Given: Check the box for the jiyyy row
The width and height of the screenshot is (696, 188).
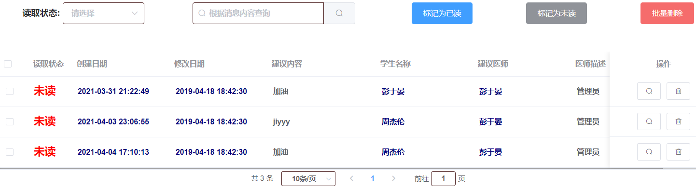Looking at the screenshot, I should (x=10, y=121).
